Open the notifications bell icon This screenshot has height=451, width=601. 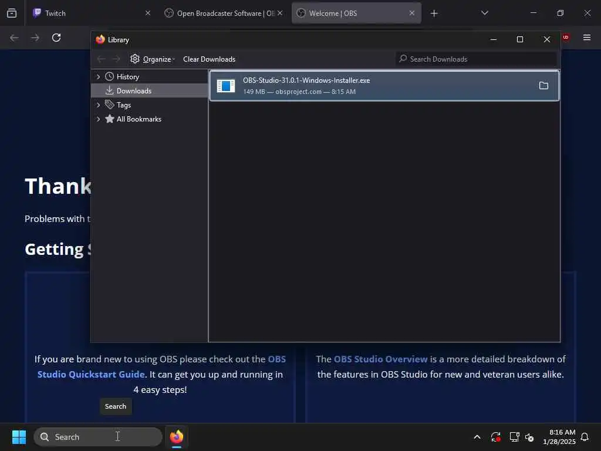585,437
